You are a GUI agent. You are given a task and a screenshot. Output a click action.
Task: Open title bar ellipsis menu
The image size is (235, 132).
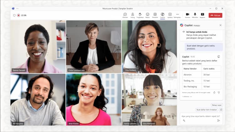(x=17, y=8)
